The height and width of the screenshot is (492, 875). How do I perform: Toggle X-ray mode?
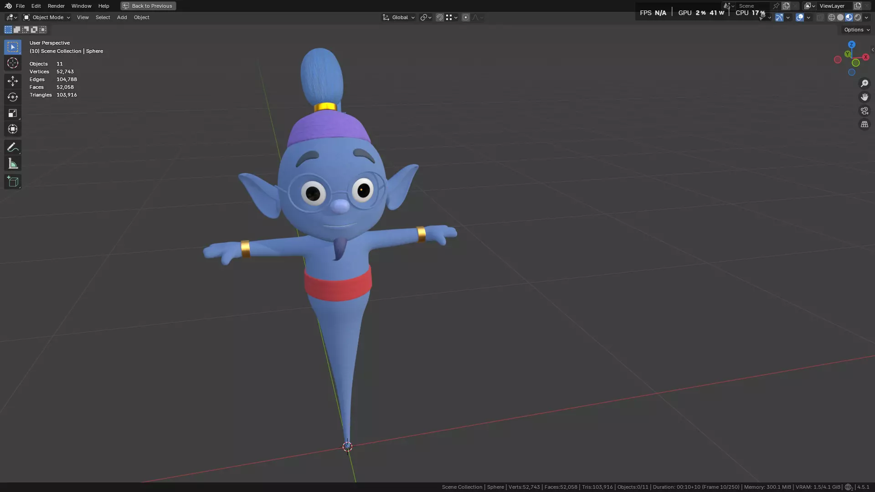[820, 17]
